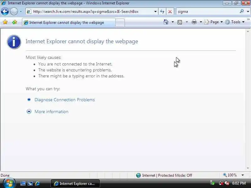Viewport: 251px width, 188px height.
Task: Minimize the Internet Explorer window
Action: (227, 3)
